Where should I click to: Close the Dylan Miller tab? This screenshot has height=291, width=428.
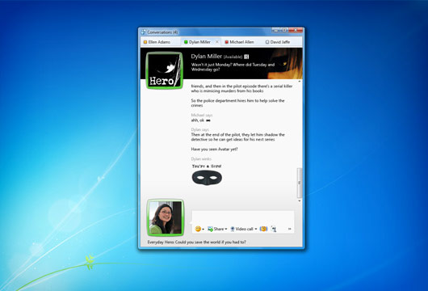(217, 42)
